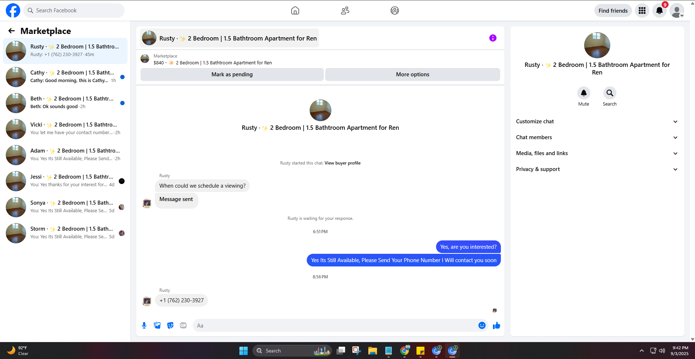Focus the Search Facebook field
The width and height of the screenshot is (695, 359).
click(x=74, y=10)
